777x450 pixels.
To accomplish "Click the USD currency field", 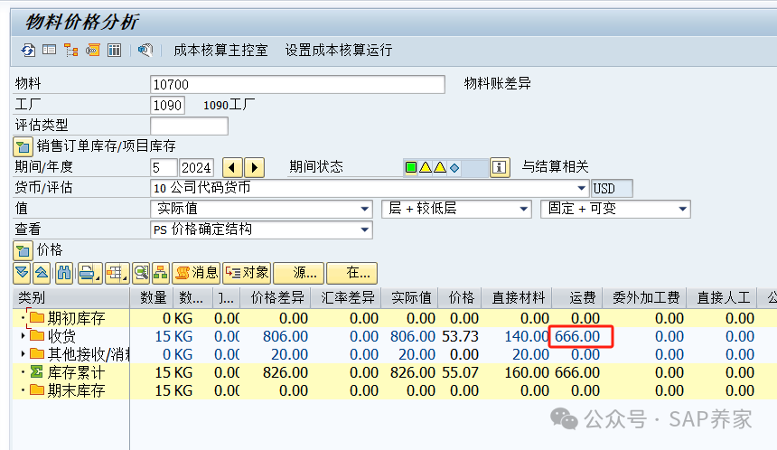I will pyautogui.click(x=612, y=188).
